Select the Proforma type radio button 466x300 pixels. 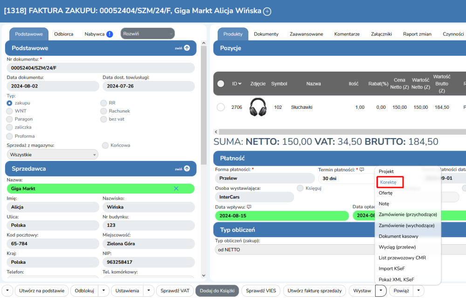[10, 136]
